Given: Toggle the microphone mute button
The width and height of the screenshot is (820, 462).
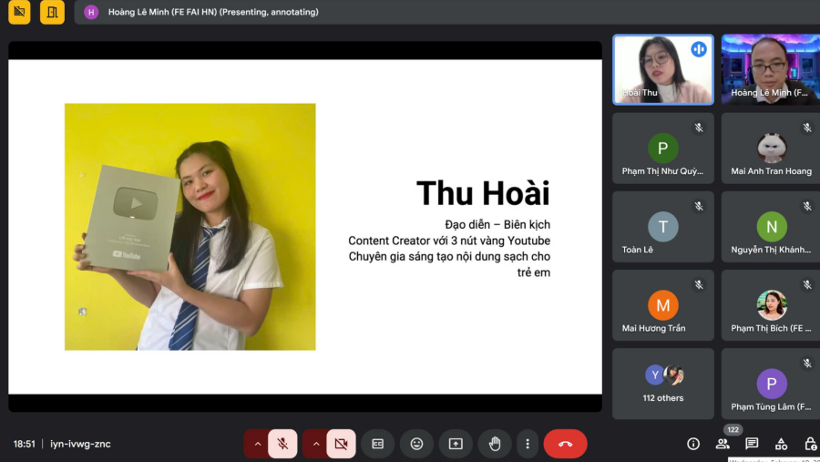Looking at the screenshot, I should coord(282,444).
